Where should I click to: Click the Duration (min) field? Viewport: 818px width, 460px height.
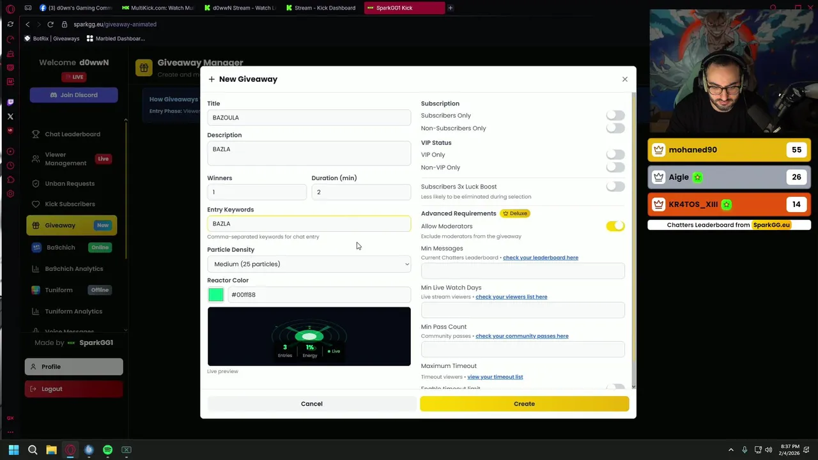[361, 192]
